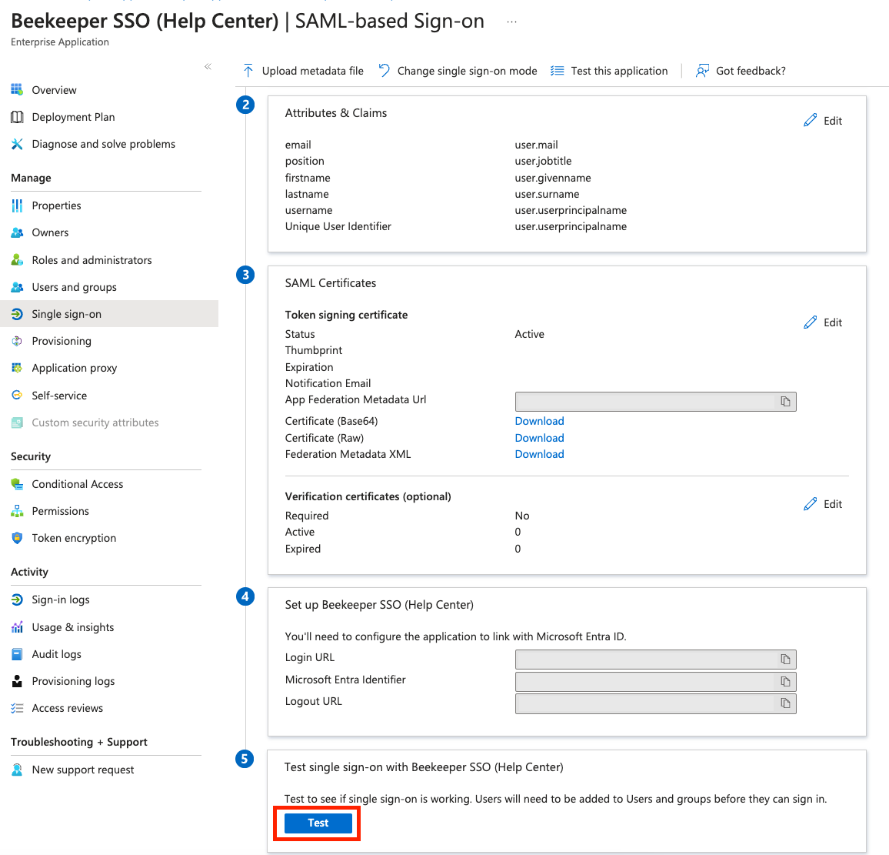This screenshot has height=855, width=889.
Task: Open Users and groups icon
Action: tap(17, 287)
